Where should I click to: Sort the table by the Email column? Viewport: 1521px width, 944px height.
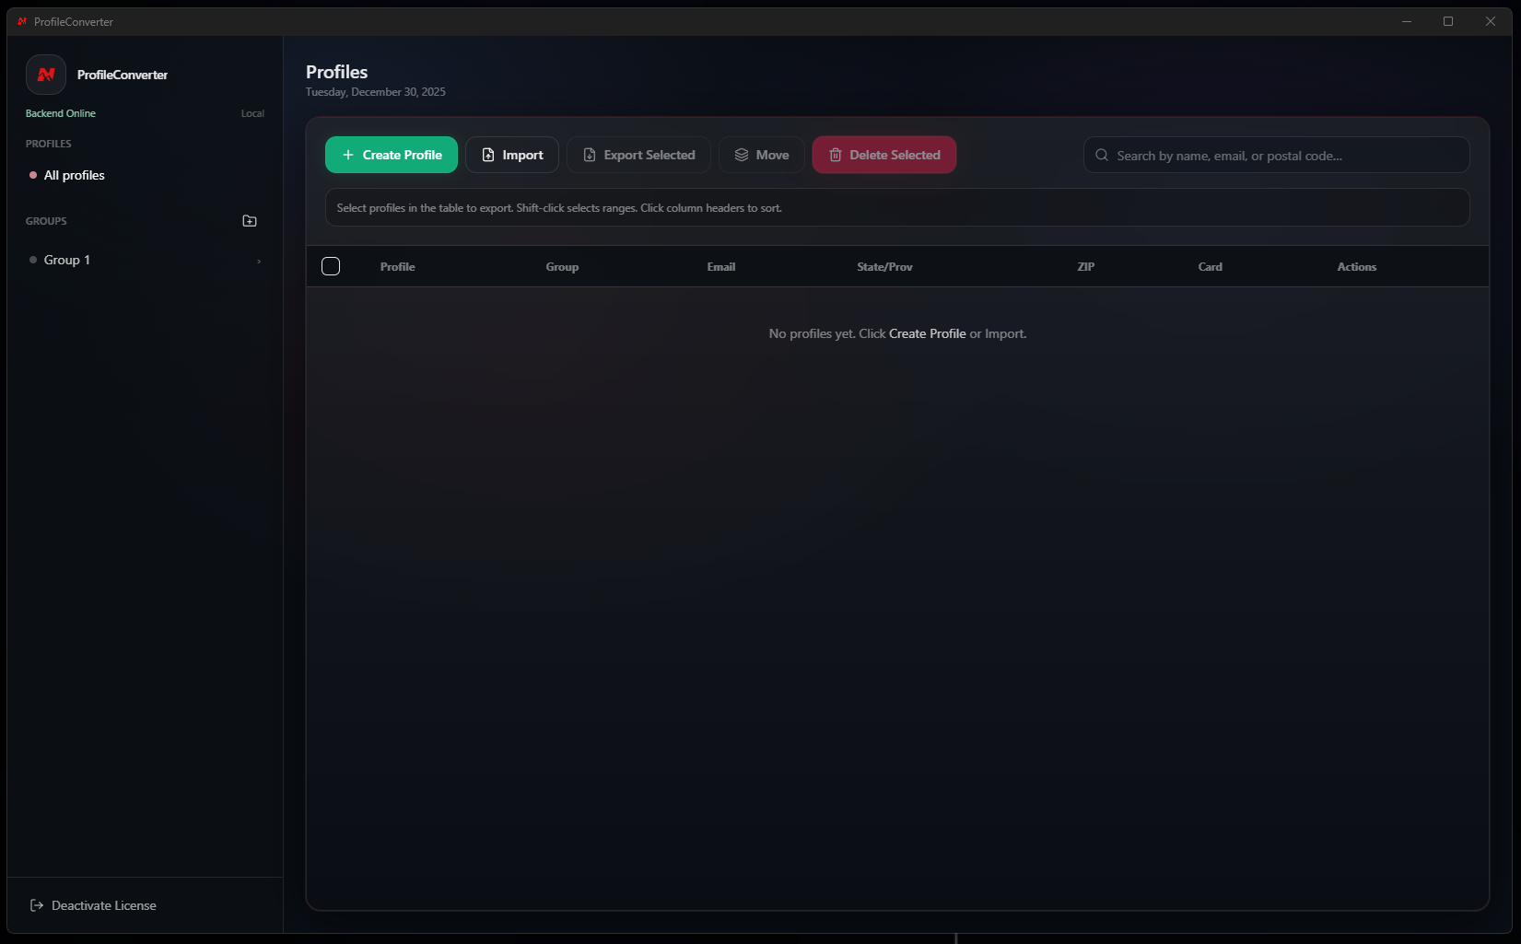(720, 266)
